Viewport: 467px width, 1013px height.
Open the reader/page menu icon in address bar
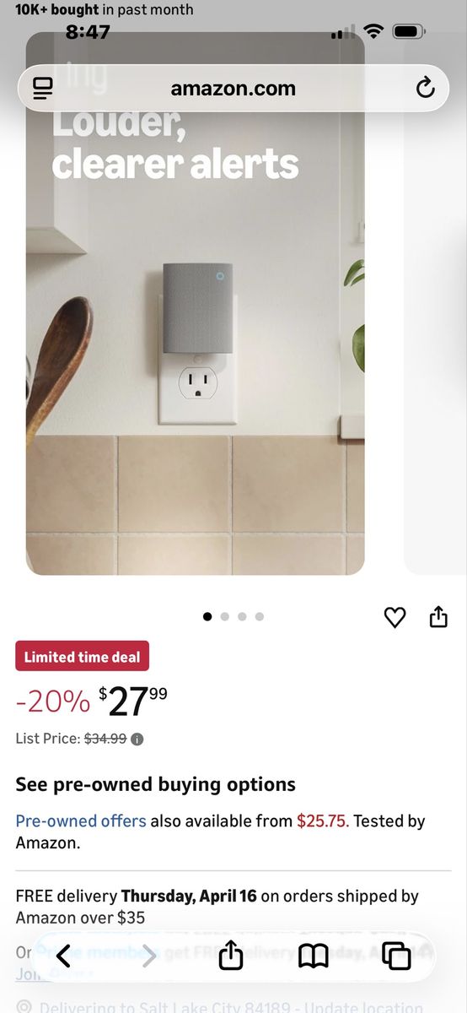43,89
